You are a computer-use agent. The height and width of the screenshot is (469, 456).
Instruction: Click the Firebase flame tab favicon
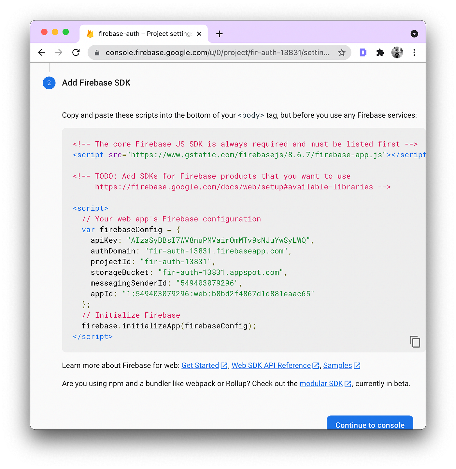click(x=90, y=34)
